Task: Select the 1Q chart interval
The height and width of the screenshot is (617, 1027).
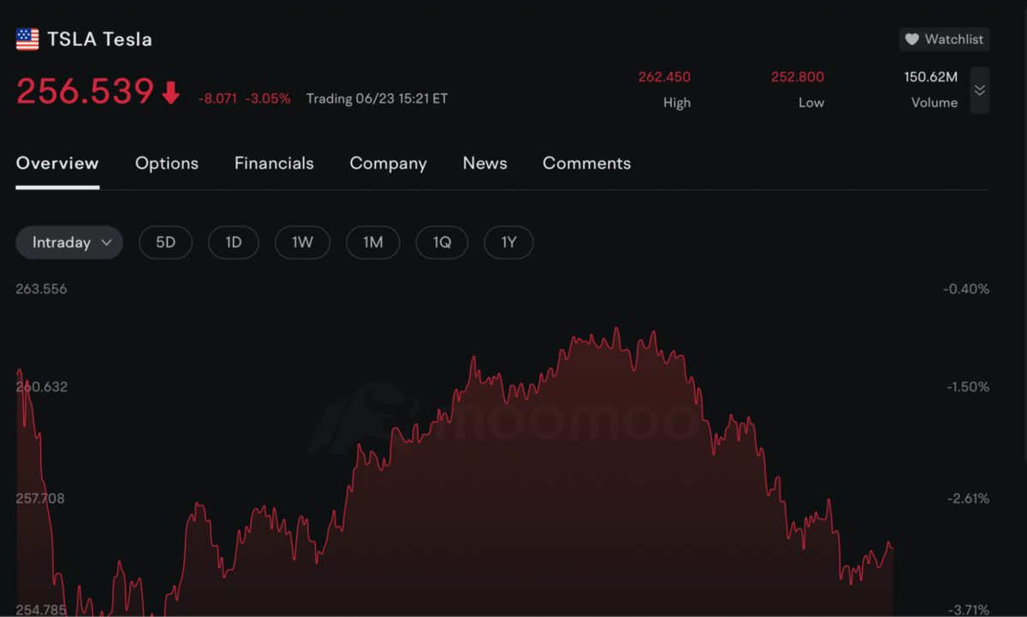Action: (x=442, y=243)
